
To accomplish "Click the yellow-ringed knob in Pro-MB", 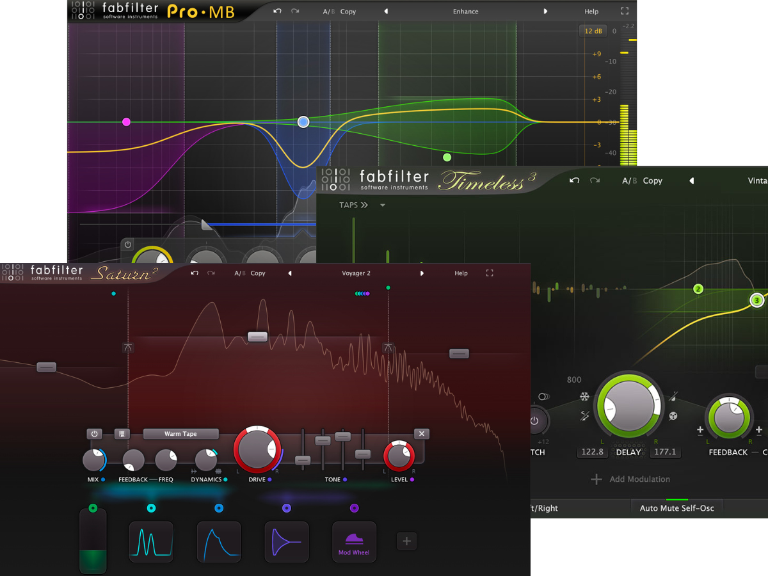I will point(152,256).
